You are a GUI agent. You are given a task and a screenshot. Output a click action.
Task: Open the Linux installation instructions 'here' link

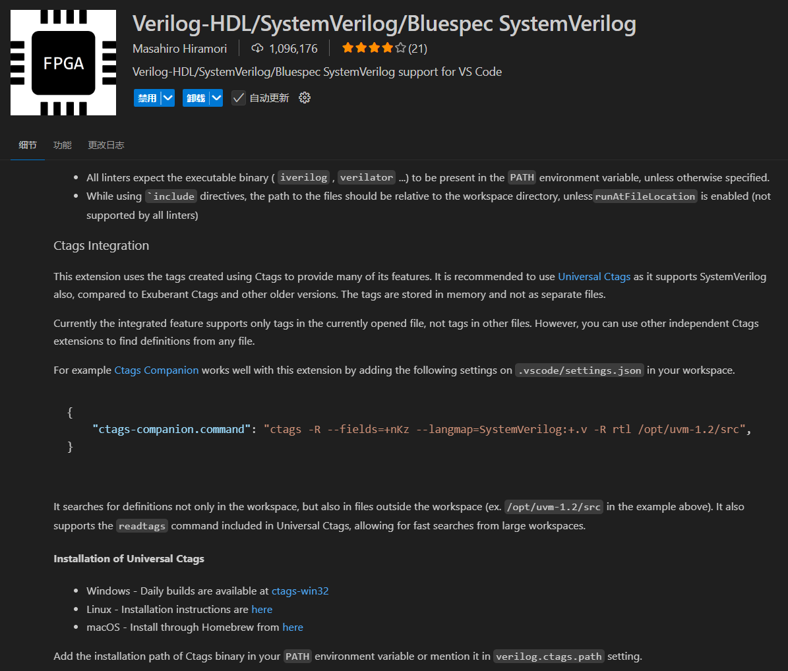(x=262, y=609)
